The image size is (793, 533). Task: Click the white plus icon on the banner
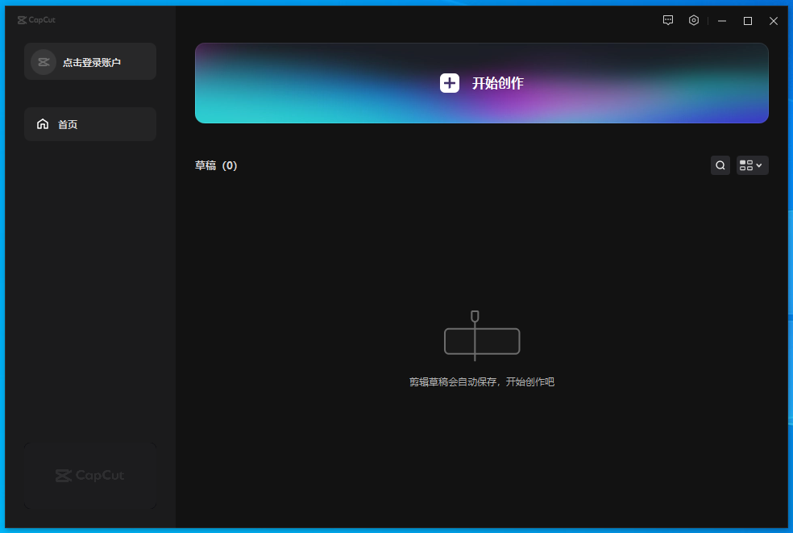pyautogui.click(x=450, y=83)
